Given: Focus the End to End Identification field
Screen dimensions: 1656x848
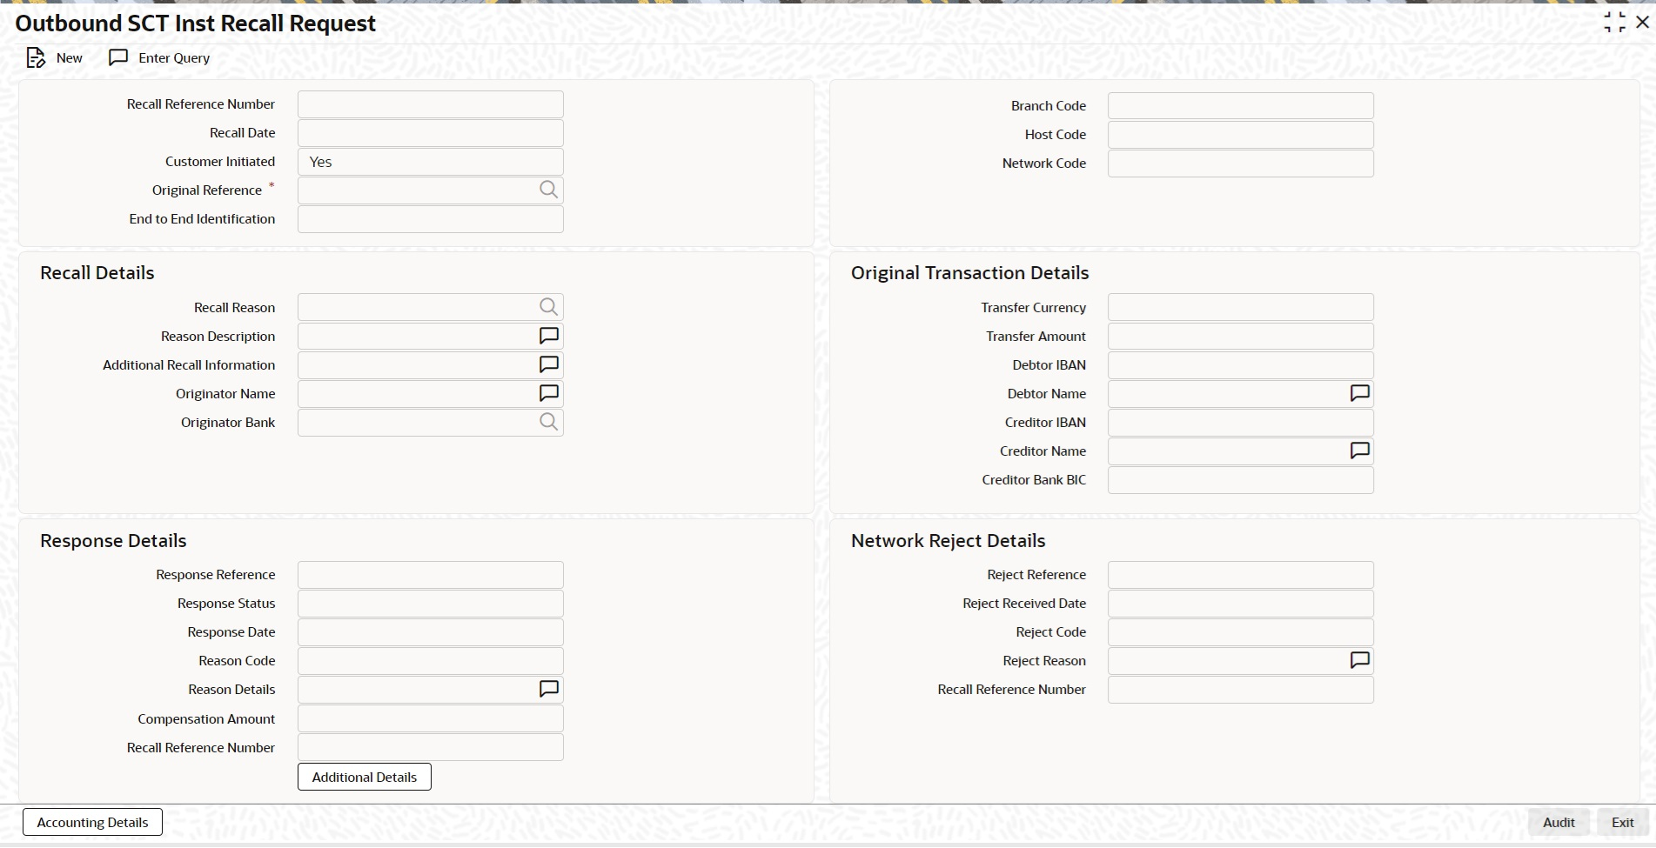Looking at the screenshot, I should click(431, 219).
